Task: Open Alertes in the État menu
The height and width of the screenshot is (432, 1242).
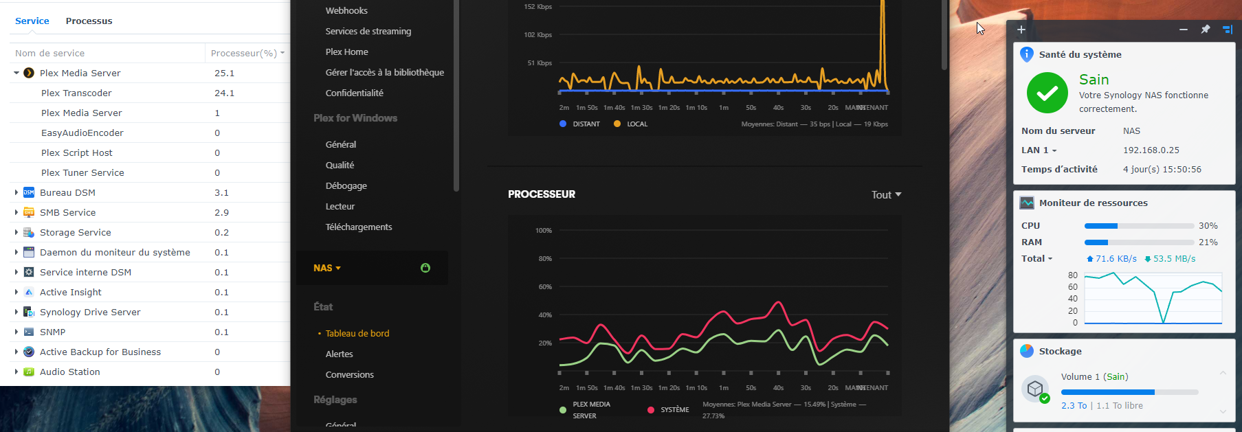Action: point(339,354)
